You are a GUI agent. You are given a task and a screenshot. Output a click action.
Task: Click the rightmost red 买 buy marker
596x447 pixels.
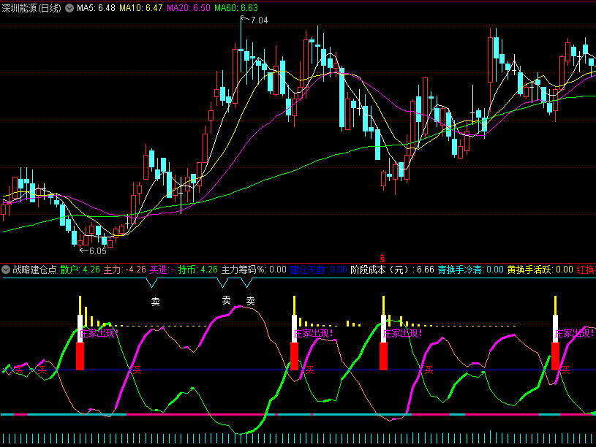[x=565, y=370]
